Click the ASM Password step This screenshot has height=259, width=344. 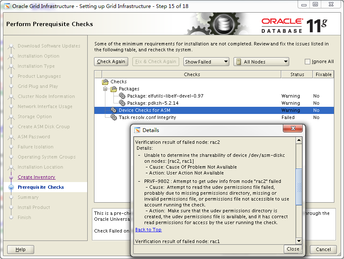[34, 137]
